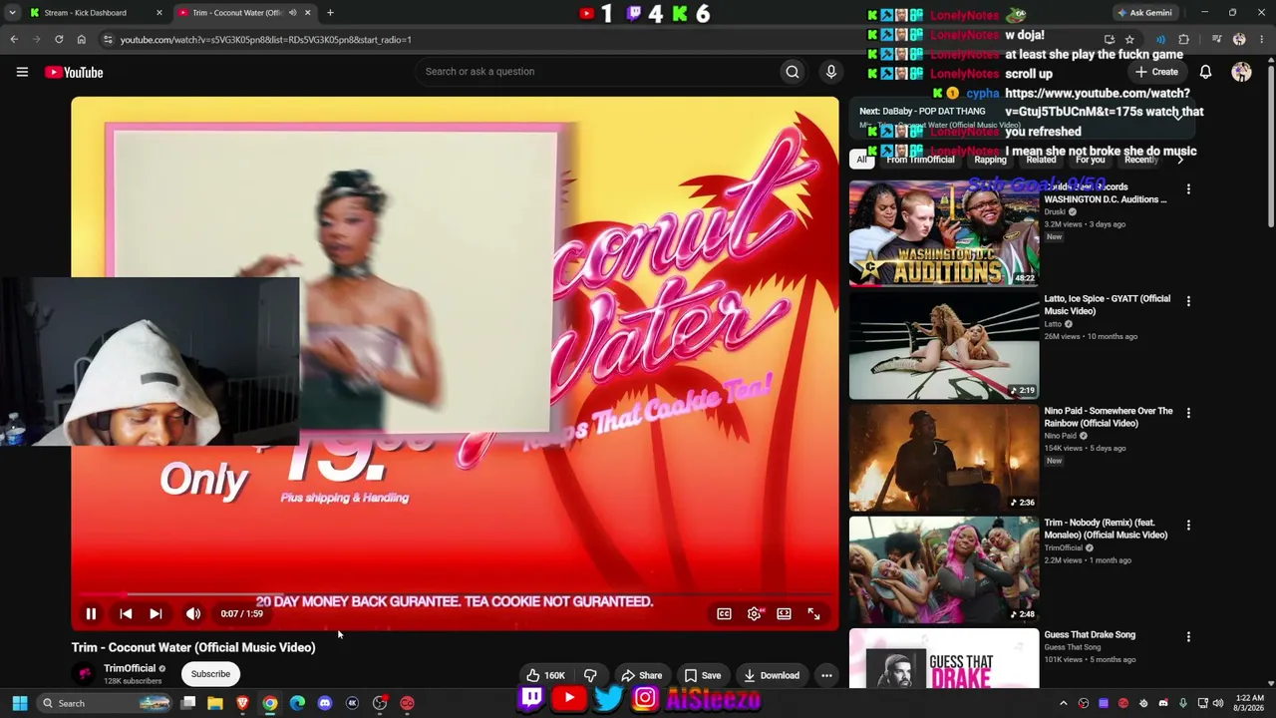The image size is (1276, 718).
Task: Click the address bar URL
Action: [x=266, y=40]
